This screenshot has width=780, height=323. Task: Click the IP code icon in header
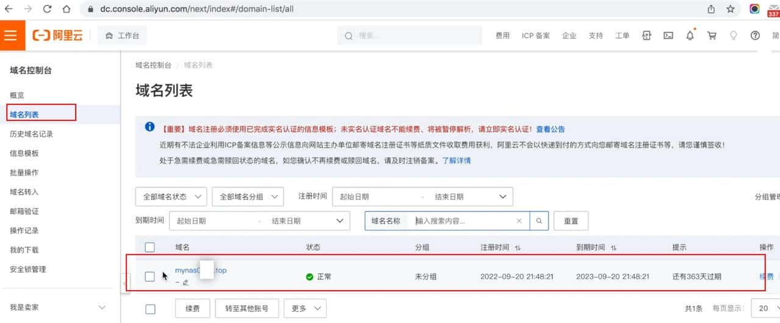647,36
